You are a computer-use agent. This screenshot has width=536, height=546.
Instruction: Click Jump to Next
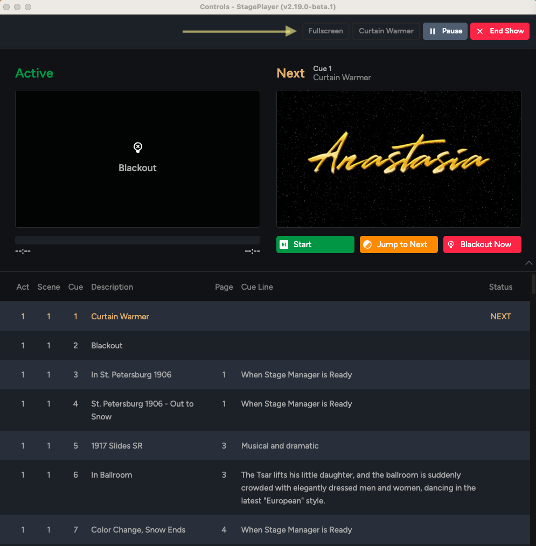[399, 244]
